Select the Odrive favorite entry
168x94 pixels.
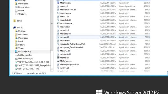pyautogui.click(x=21, y=10)
